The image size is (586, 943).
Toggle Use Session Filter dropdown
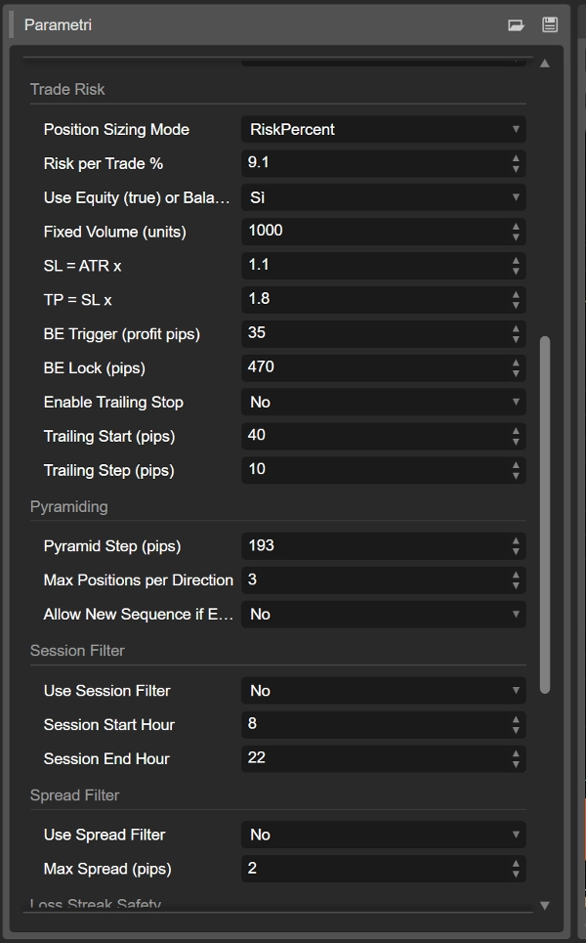383,691
